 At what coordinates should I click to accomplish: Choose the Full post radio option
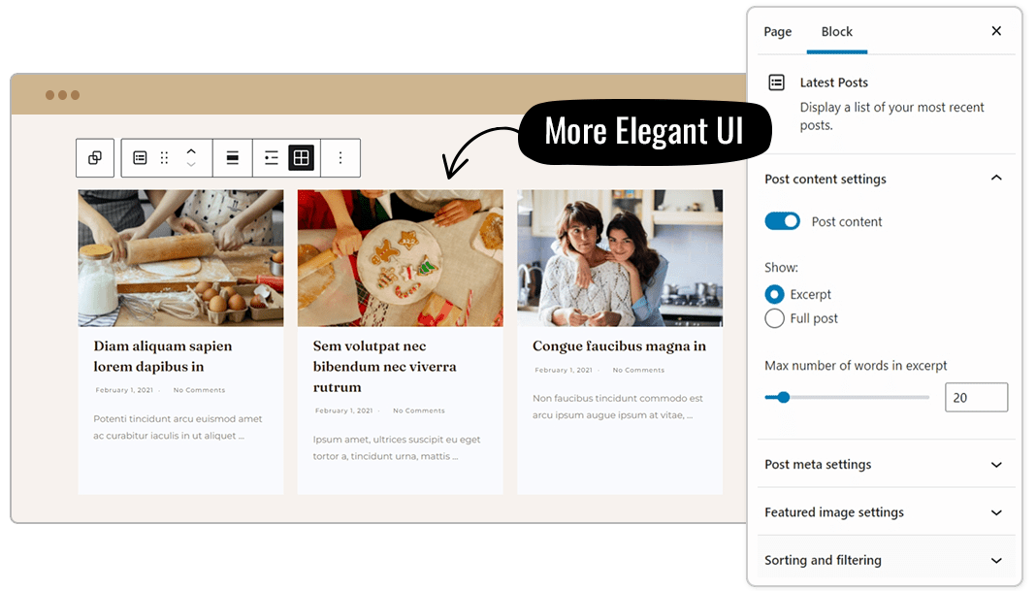pos(774,318)
